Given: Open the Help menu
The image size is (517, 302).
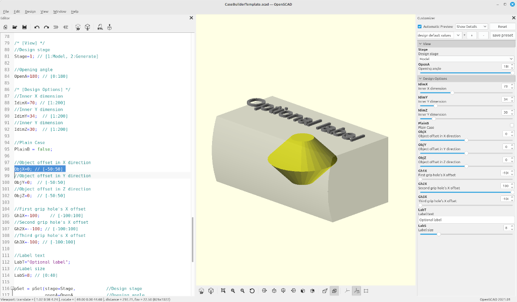Looking at the screenshot, I should point(75,12).
